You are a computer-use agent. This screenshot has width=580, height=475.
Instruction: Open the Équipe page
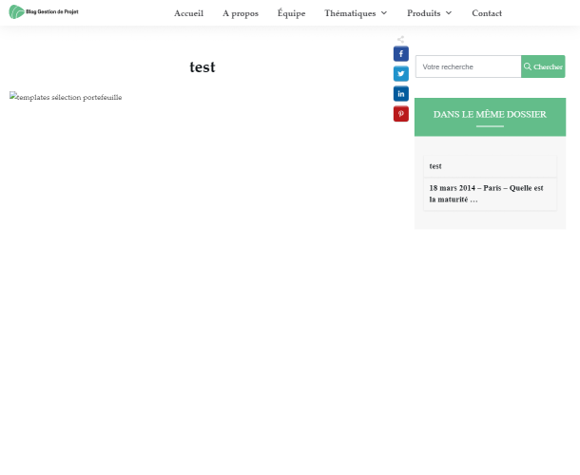click(x=292, y=13)
